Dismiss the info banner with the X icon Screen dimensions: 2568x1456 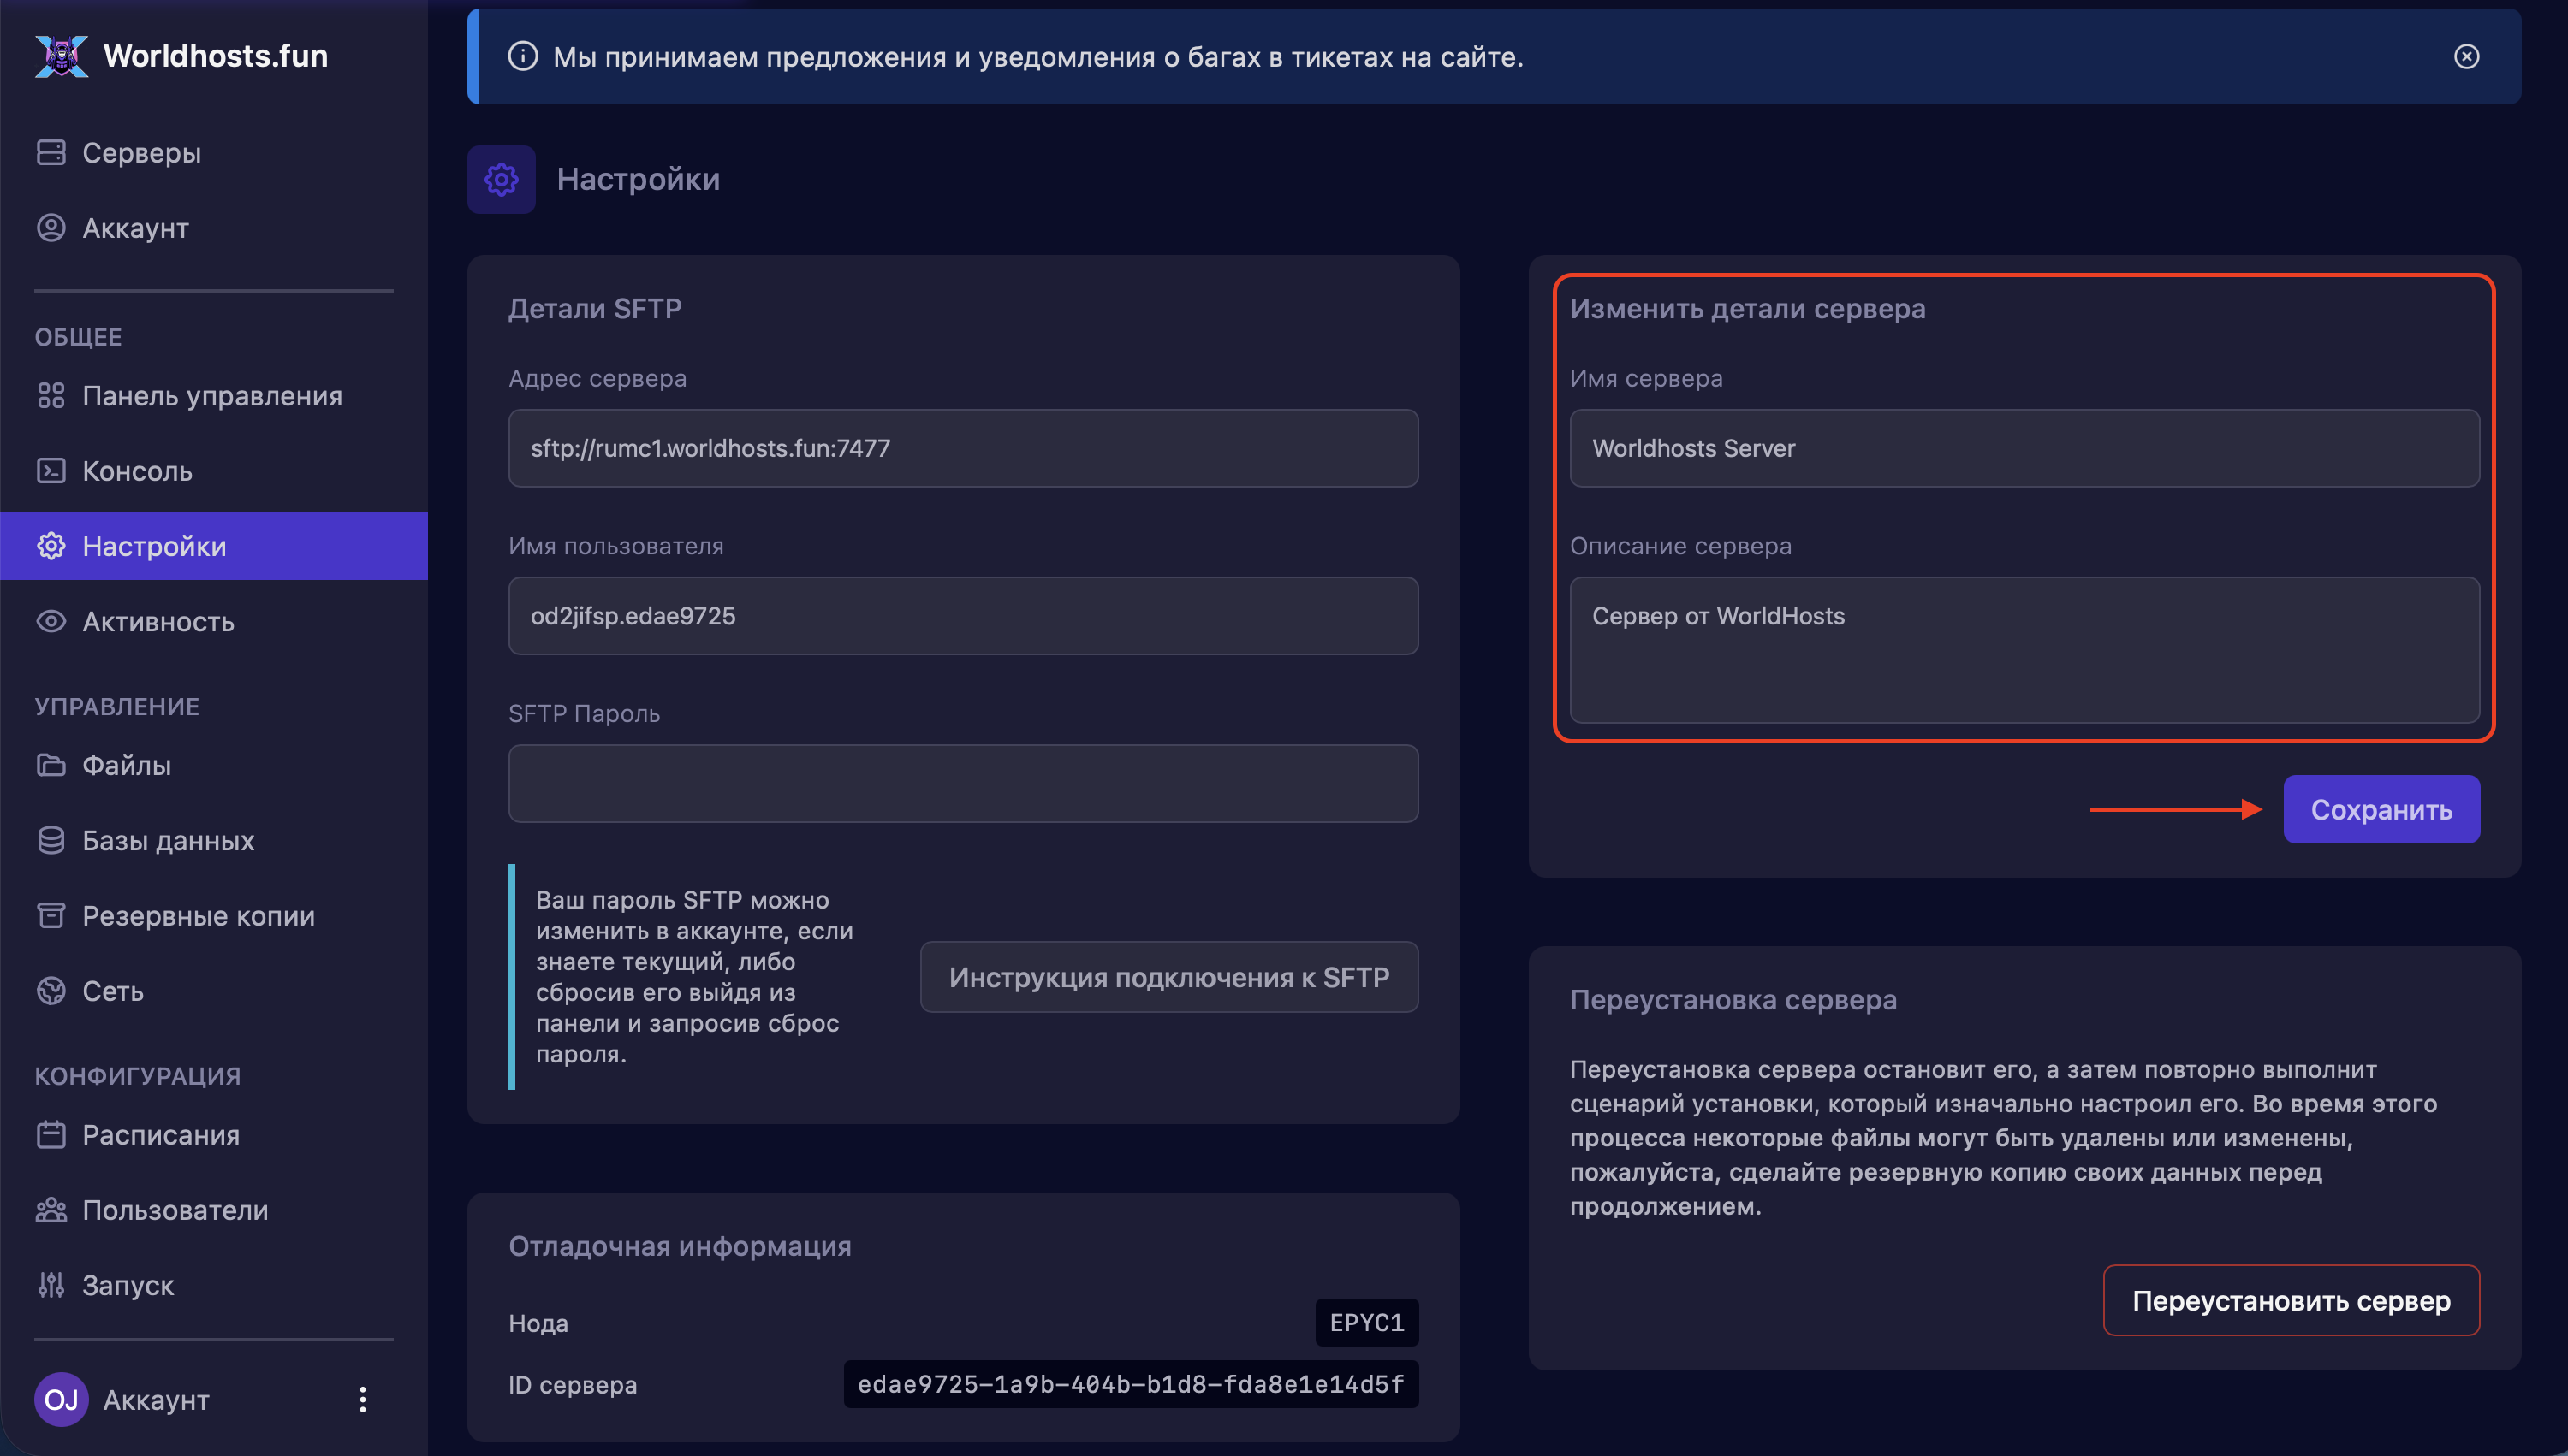[x=2466, y=57]
